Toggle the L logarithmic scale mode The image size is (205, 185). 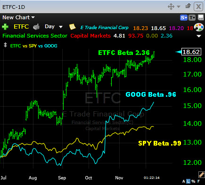188,181
